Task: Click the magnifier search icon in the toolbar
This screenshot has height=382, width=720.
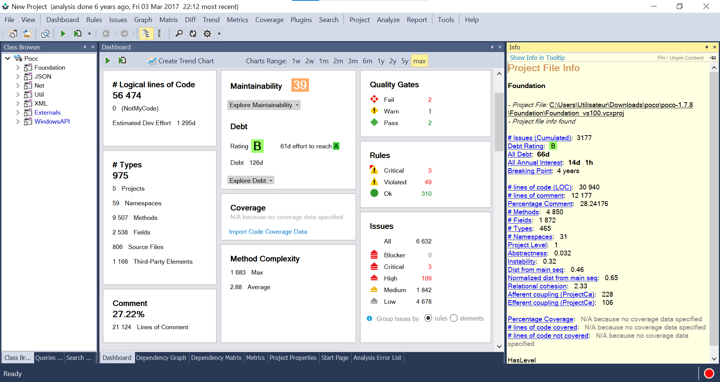Action: click(179, 34)
